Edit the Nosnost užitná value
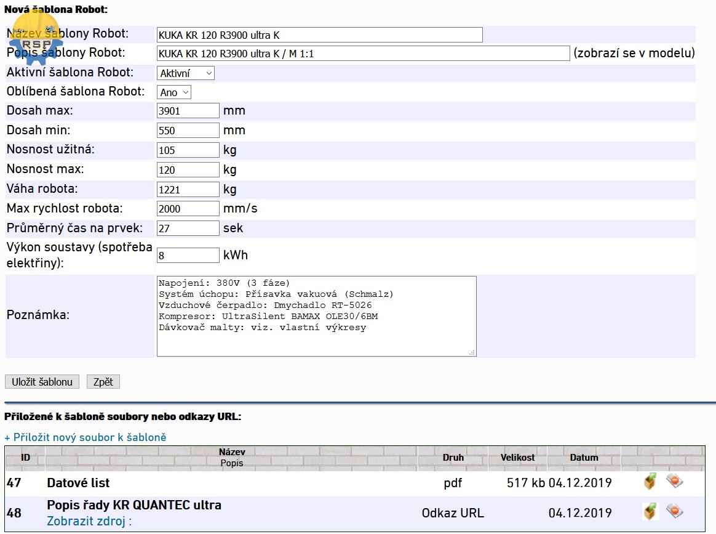 click(x=188, y=150)
